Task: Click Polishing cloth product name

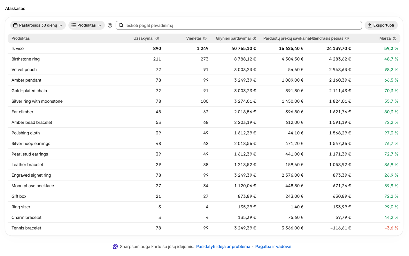Action: tap(26, 133)
